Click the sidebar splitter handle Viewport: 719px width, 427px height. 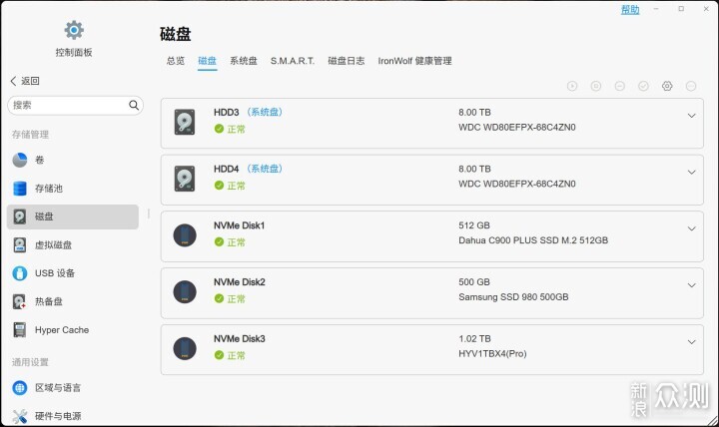pyautogui.click(x=149, y=213)
